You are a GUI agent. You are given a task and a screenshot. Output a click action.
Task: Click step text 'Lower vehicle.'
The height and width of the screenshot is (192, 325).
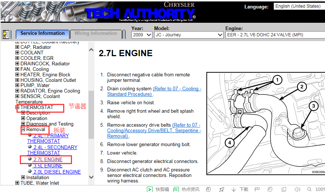[122, 153]
